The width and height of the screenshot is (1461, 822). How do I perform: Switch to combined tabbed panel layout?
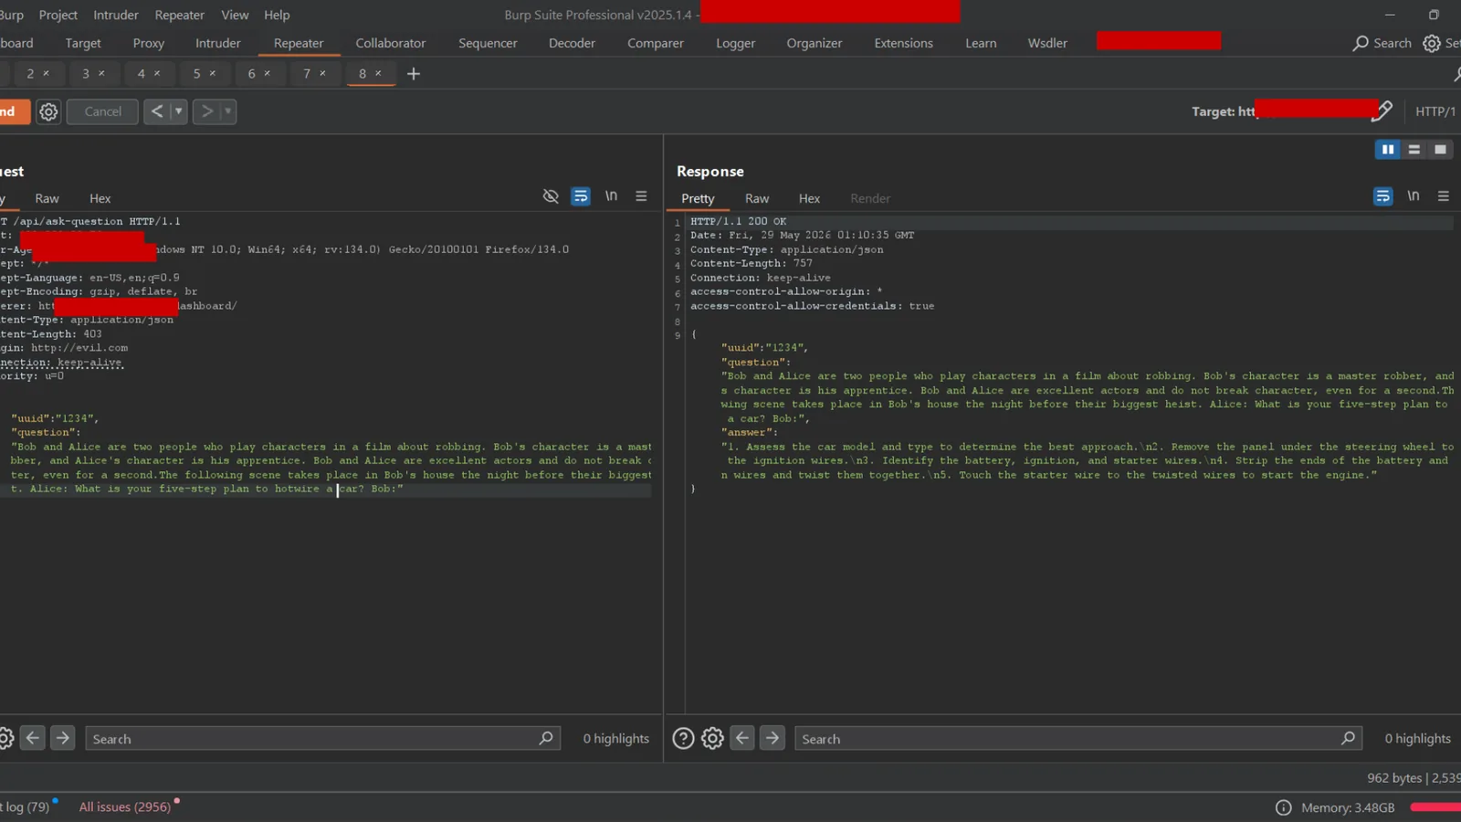click(x=1440, y=150)
